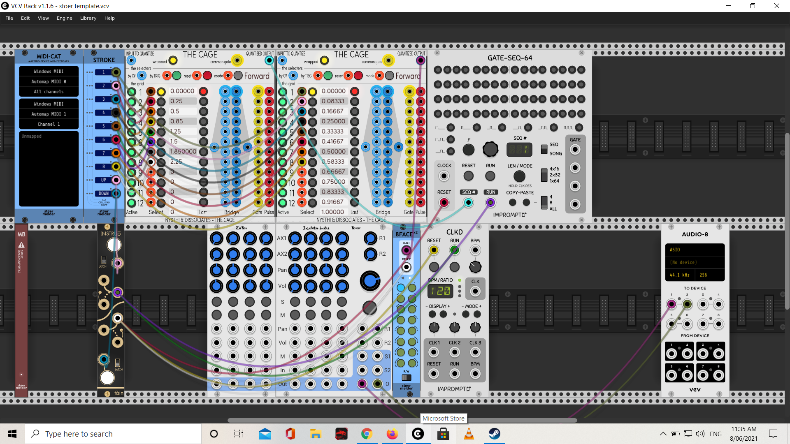Toggle the first step button in GATE-SEQ-64 grid
790x444 pixels.
[438, 70]
